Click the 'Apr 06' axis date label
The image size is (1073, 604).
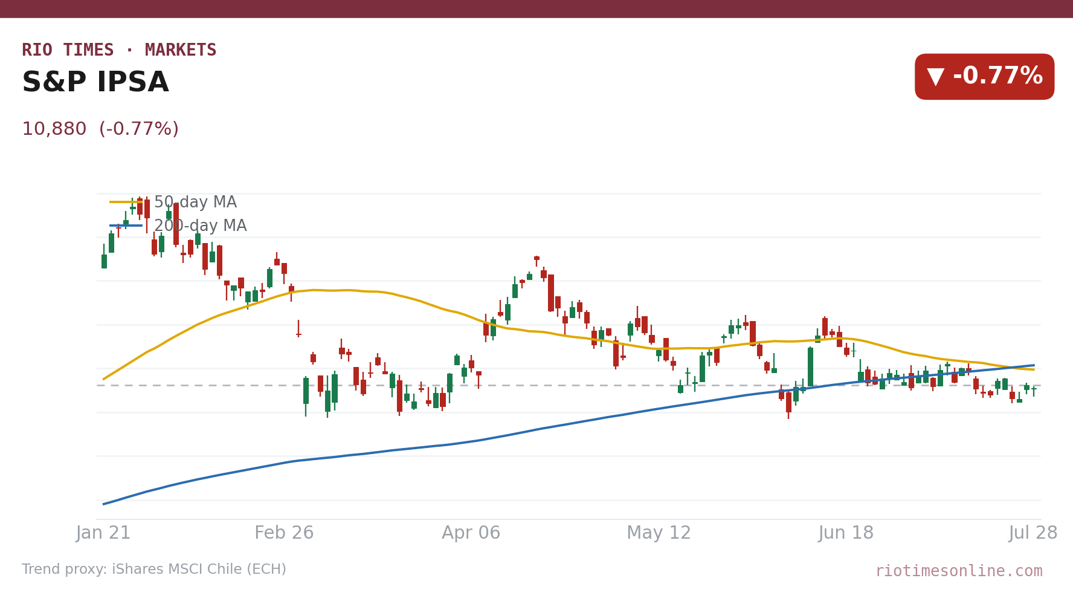(x=471, y=533)
